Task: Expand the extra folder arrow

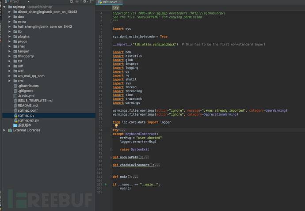Action: [9, 22]
